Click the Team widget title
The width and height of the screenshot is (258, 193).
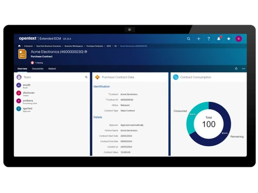[x=27, y=77]
